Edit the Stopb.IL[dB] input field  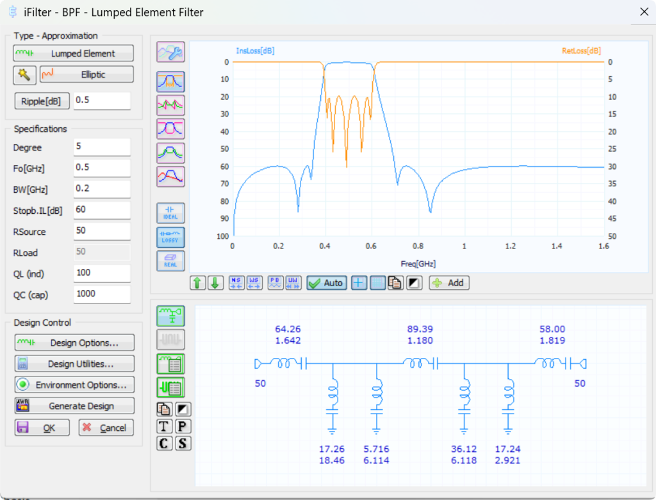point(102,210)
